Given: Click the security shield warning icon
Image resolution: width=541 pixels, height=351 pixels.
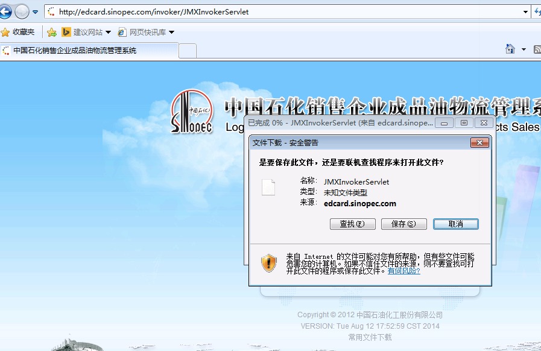Looking at the screenshot, I should coord(269,264).
